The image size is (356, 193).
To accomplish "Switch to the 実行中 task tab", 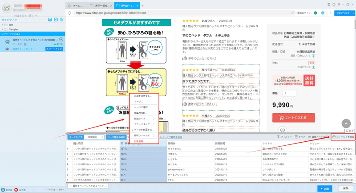I will pos(101,6).
